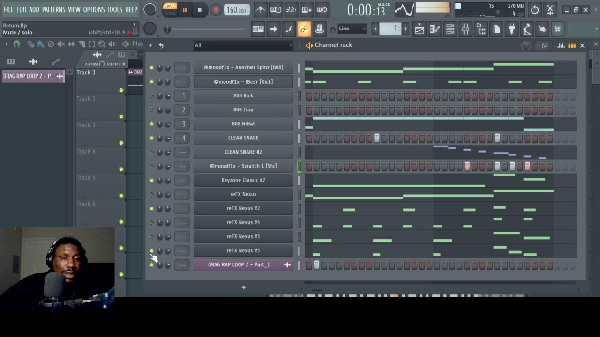Open the TOOLS menu
Viewport: 600px width, 337px height.
(115, 9)
